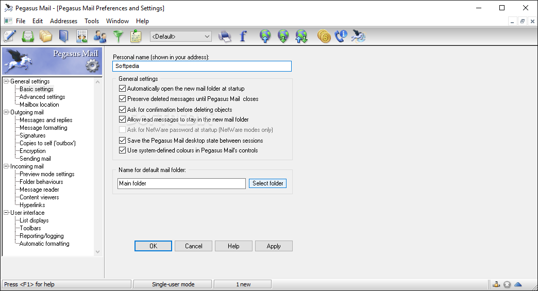Select Signatures in the tree

32,135
